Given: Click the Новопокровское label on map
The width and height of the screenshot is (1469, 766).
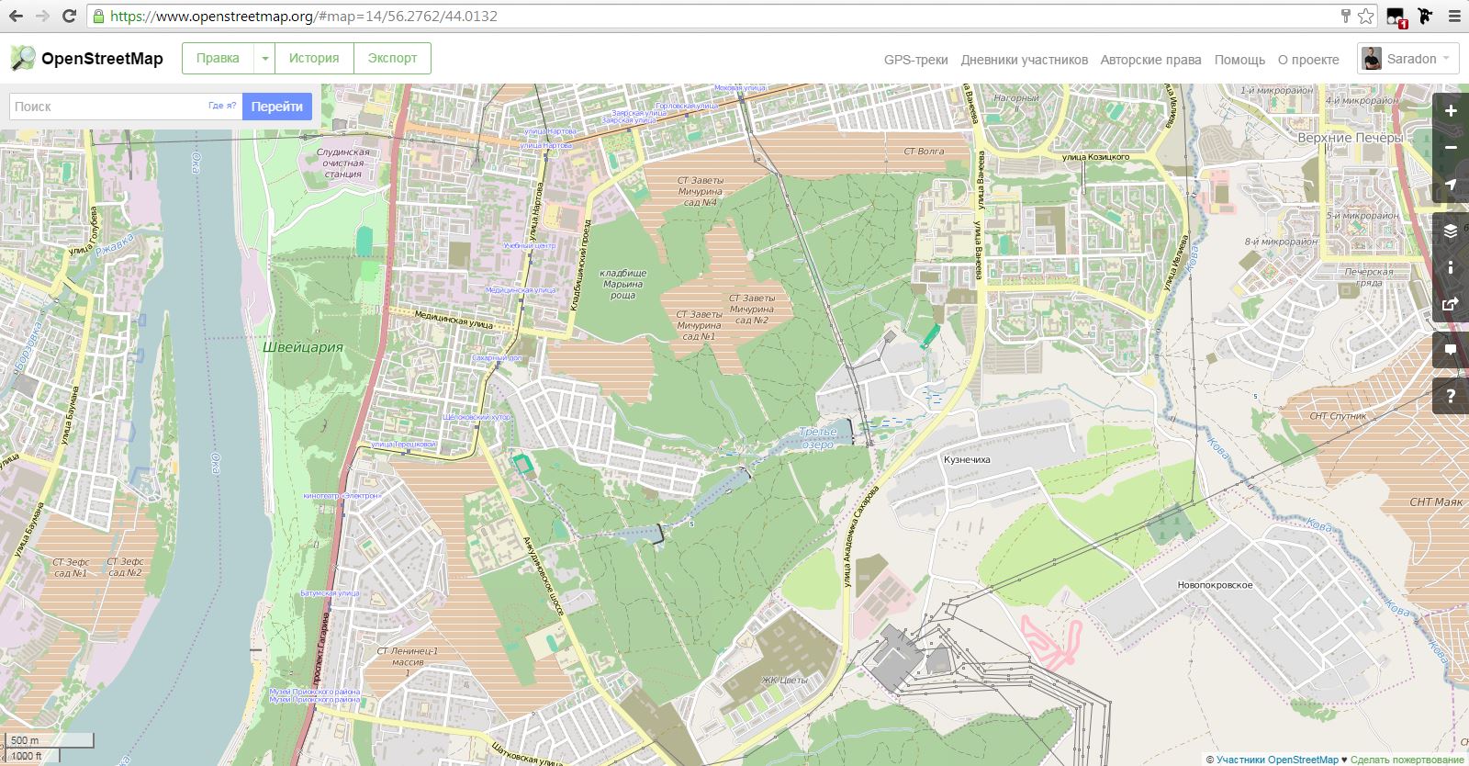Looking at the screenshot, I should 1215,585.
